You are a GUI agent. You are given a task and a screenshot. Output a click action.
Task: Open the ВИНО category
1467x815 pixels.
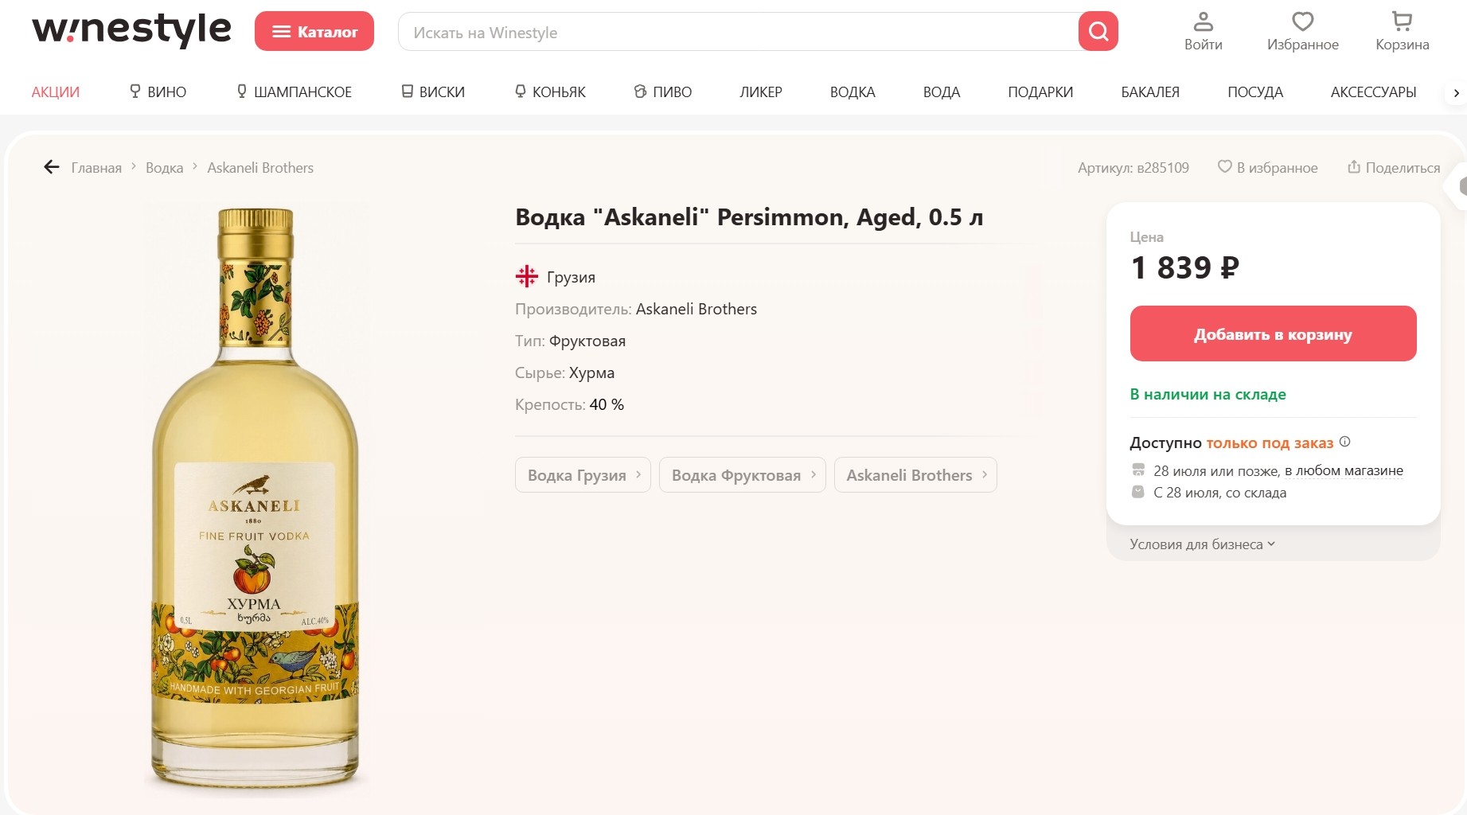point(158,92)
